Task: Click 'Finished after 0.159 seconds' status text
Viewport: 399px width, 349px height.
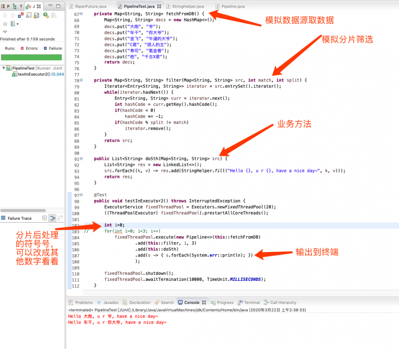Action: coord(28,39)
